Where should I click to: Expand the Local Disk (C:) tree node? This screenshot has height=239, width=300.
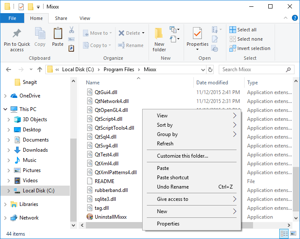8,191
